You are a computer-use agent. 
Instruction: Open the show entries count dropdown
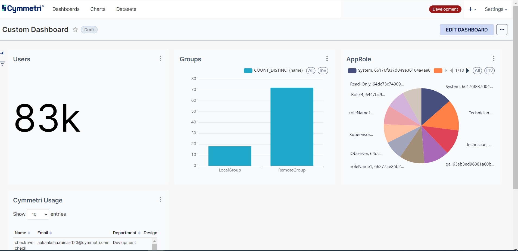coord(38,214)
